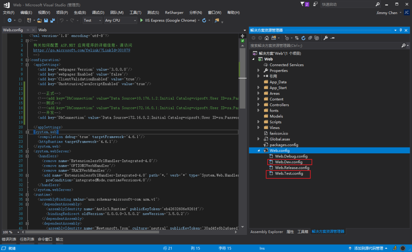Save the current file with the Save icon

point(46,20)
